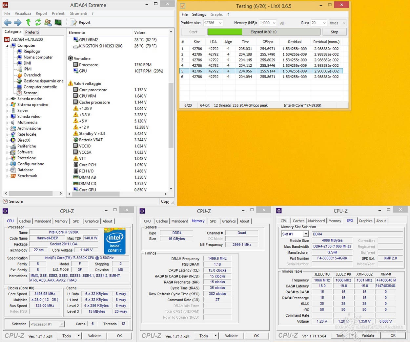410x342 pixels.
Task: Collapse the Computer tree node
Action: pos(8,46)
